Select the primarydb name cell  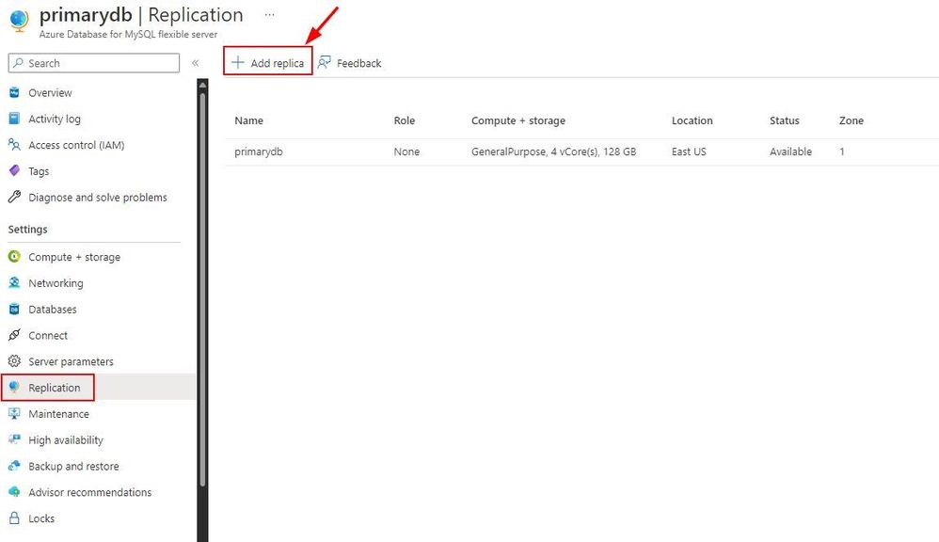pyautogui.click(x=258, y=151)
